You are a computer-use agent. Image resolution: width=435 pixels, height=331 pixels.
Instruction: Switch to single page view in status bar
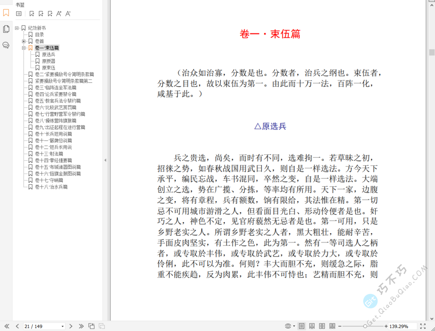[x=302, y=325]
